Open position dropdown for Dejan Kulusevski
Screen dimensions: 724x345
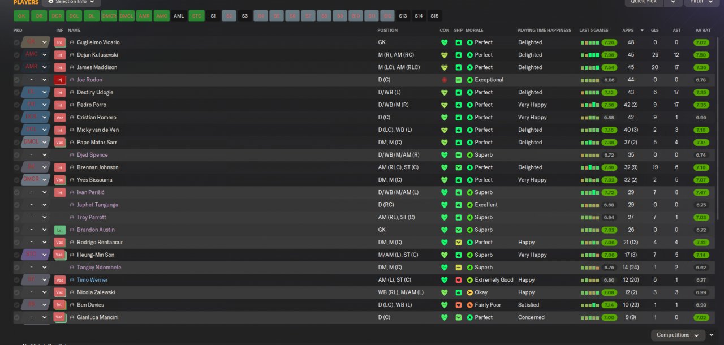pyautogui.click(x=45, y=55)
